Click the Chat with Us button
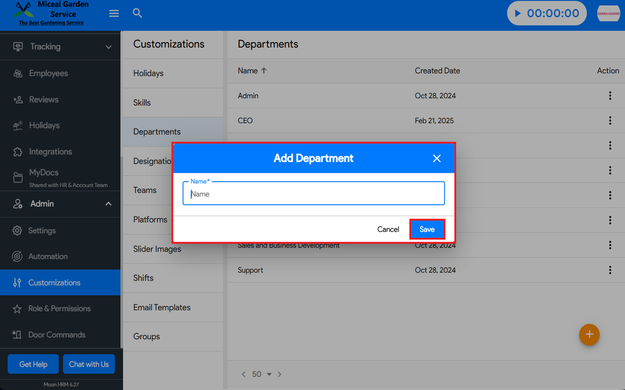 click(89, 364)
